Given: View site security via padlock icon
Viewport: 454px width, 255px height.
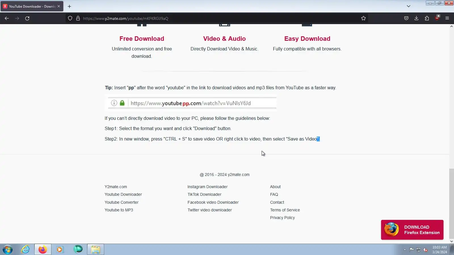Looking at the screenshot, I should point(78,18).
